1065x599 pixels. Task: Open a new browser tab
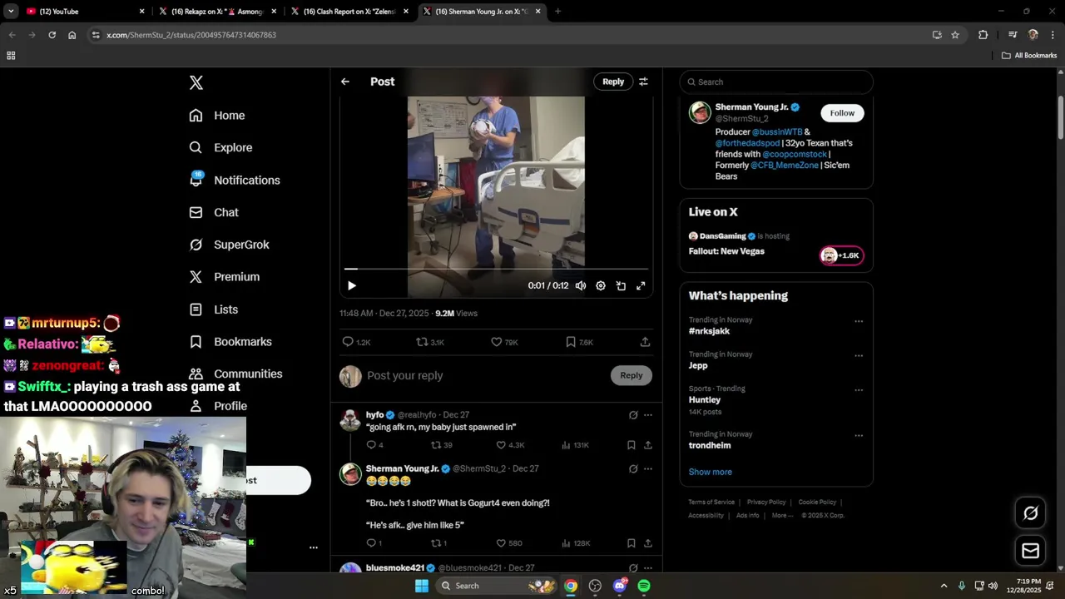point(557,12)
